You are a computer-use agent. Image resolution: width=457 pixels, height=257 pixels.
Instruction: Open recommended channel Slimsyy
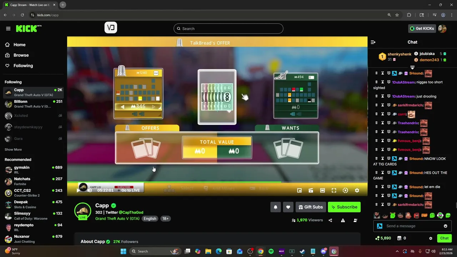click(34, 216)
